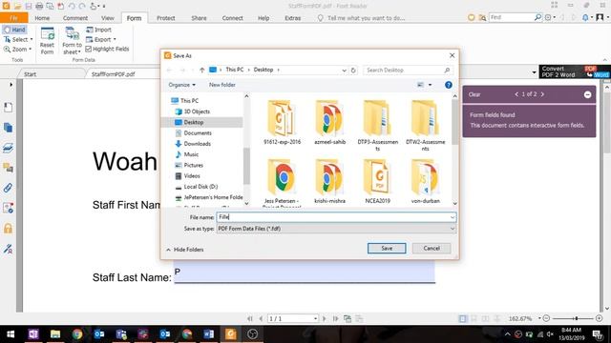Open the Zoom tool dropdown
611x343 pixels.
(17, 50)
